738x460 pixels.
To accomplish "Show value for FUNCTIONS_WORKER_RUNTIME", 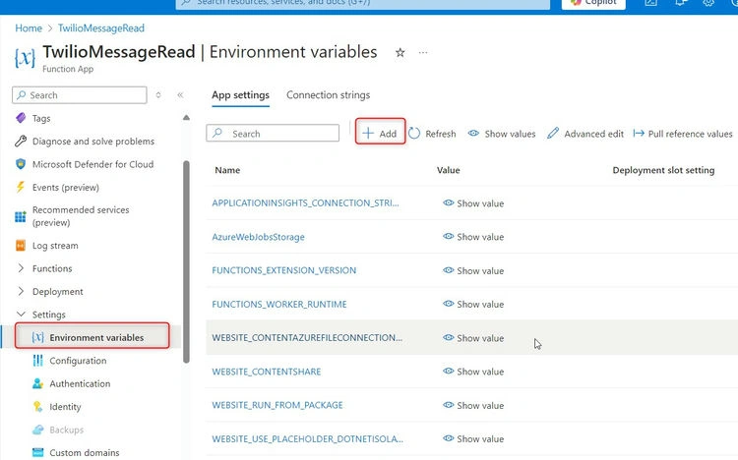I will (473, 304).
